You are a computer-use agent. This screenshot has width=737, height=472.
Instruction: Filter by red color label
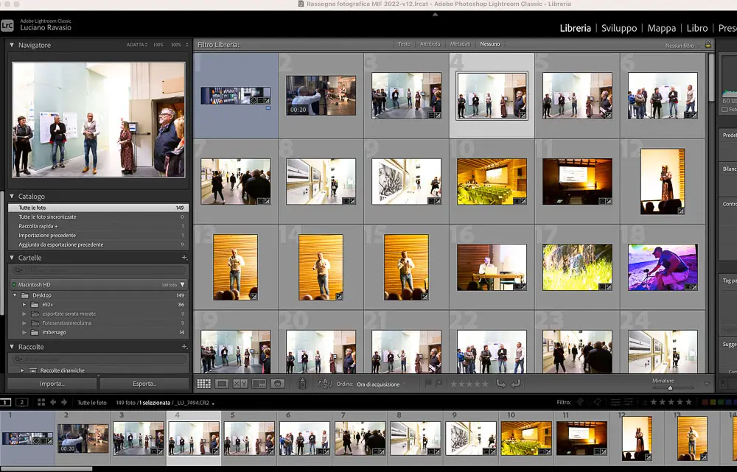(705, 402)
